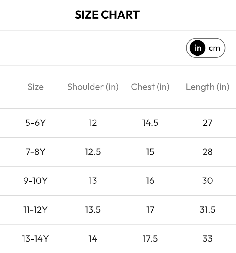The height and width of the screenshot is (253, 236).
Task: Switch units to cm
Action: click(x=214, y=48)
